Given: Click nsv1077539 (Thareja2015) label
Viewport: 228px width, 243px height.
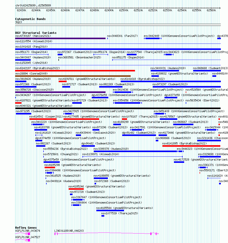Looking at the screenshot, I should pos(120,213).
